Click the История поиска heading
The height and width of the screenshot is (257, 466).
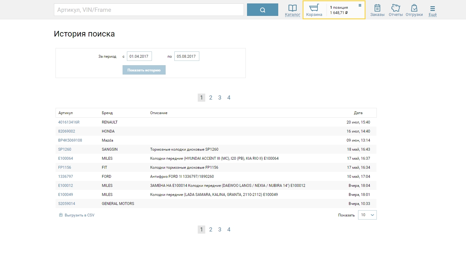84,34
